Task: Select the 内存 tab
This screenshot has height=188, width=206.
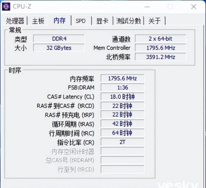Action: pyautogui.click(x=60, y=20)
